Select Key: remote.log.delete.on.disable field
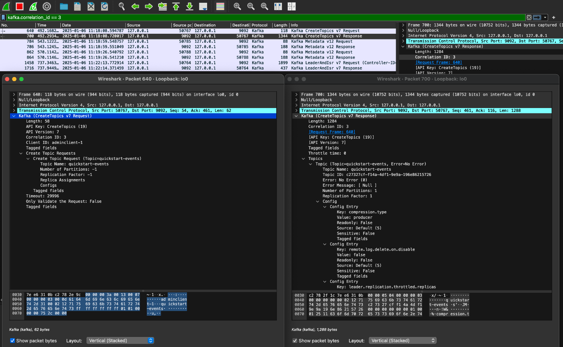This screenshot has height=347, width=563. [376, 249]
